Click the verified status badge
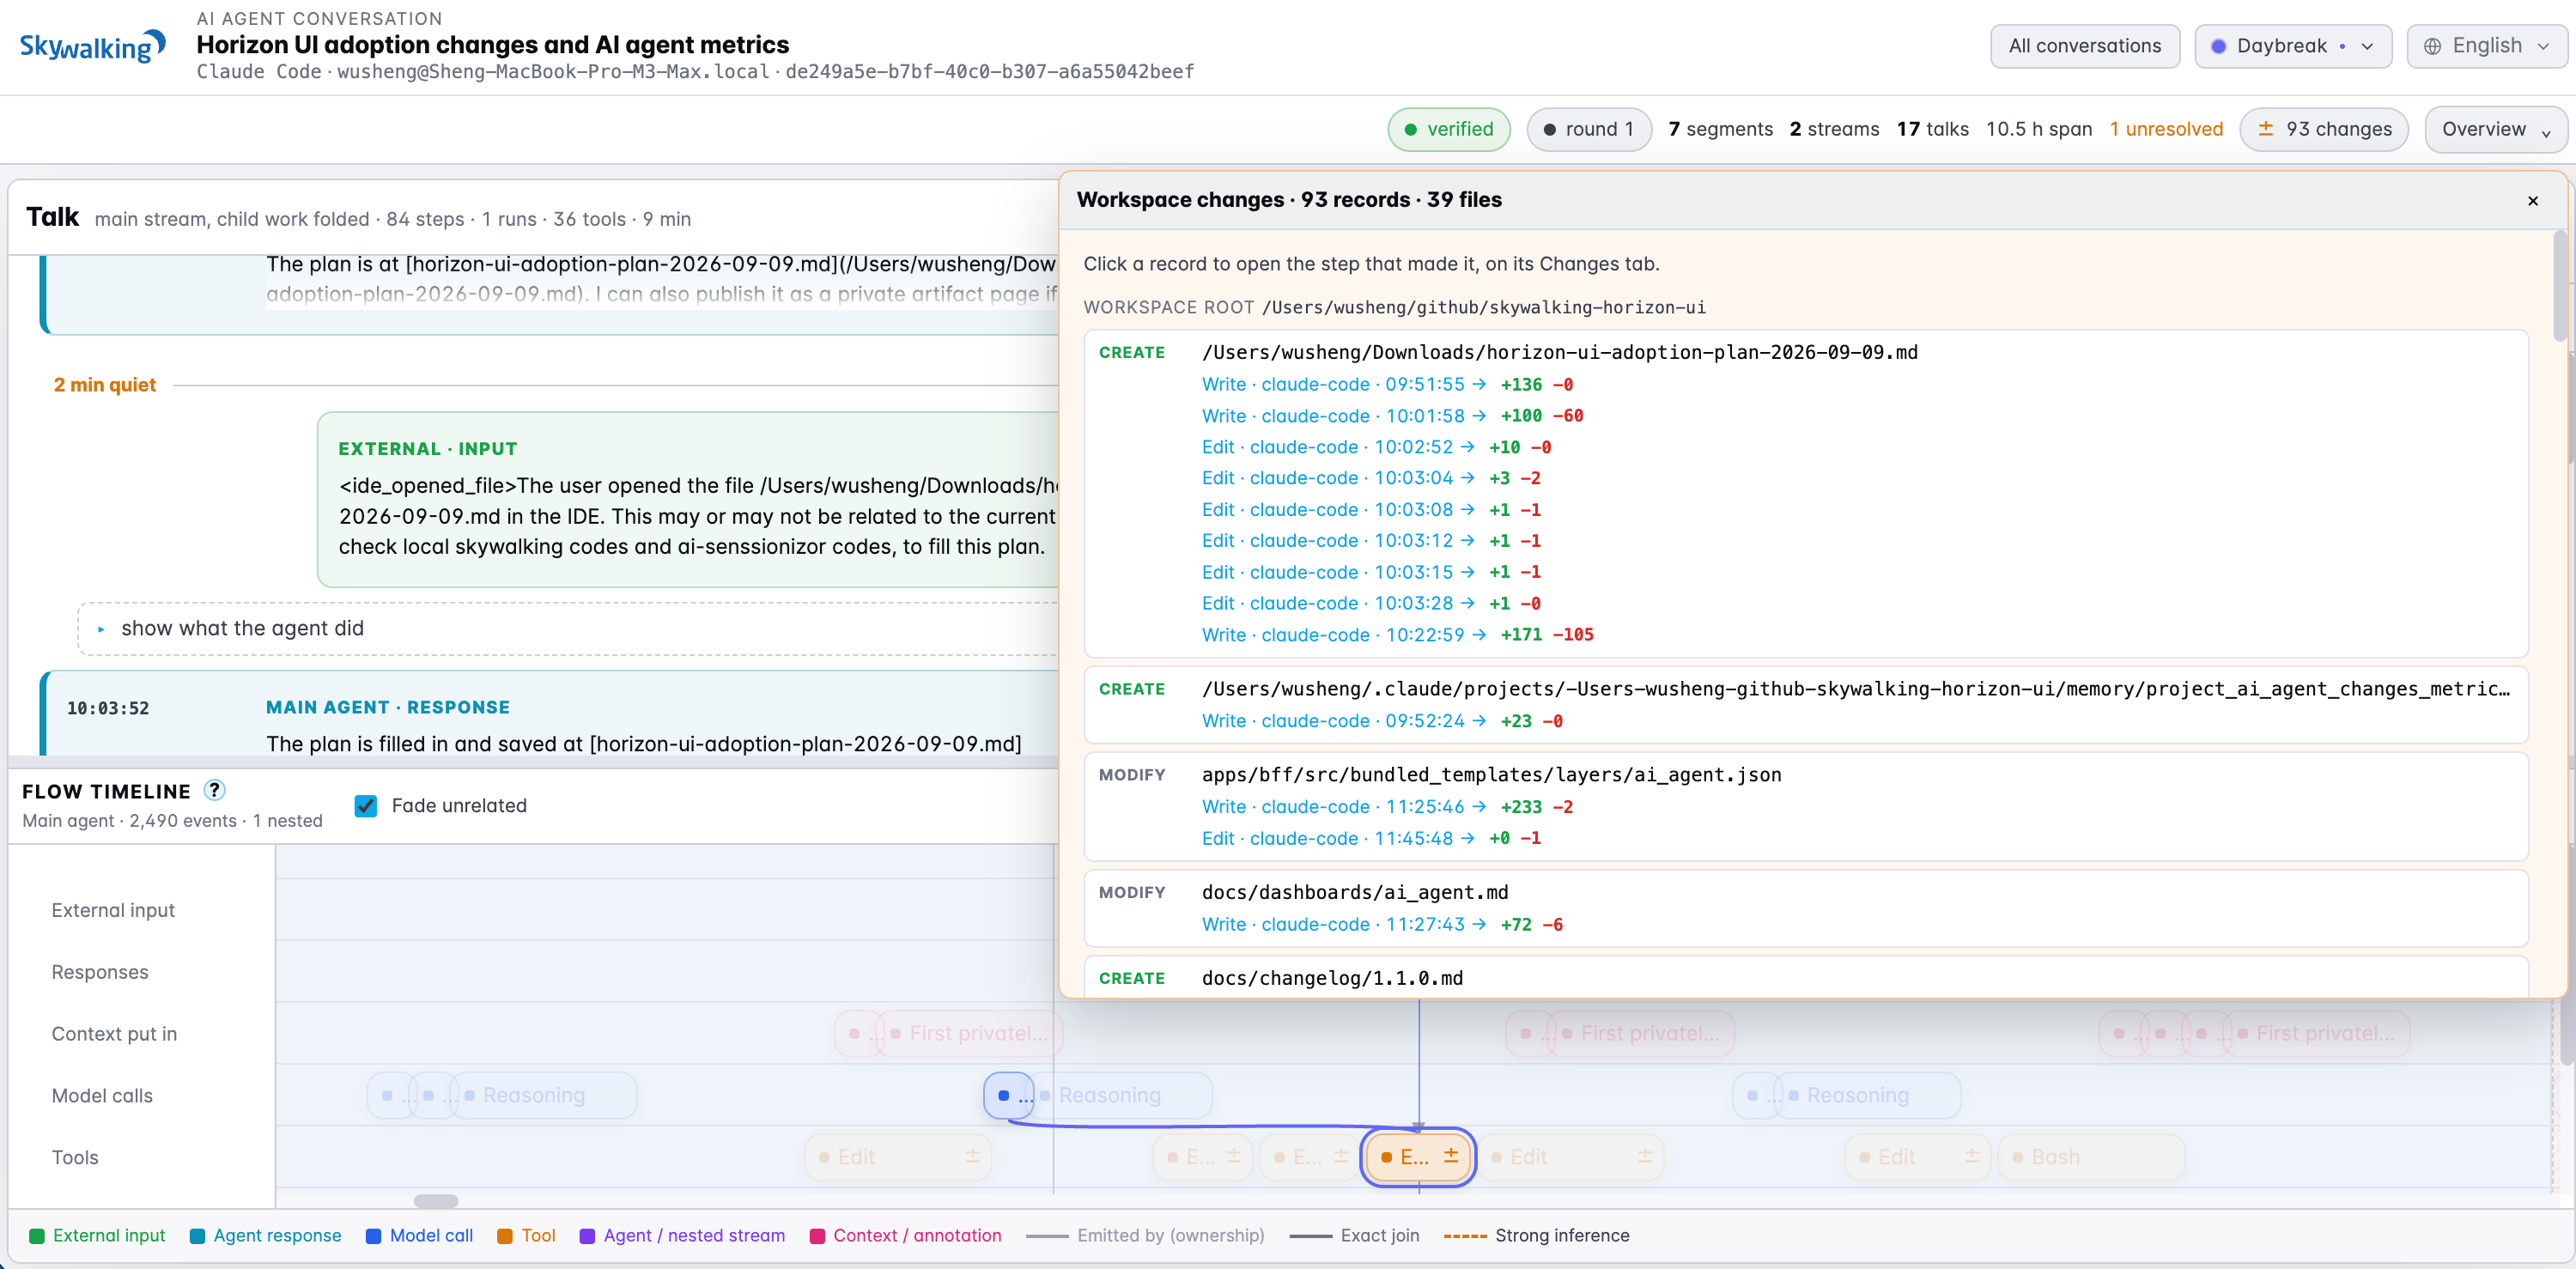 tap(1448, 129)
